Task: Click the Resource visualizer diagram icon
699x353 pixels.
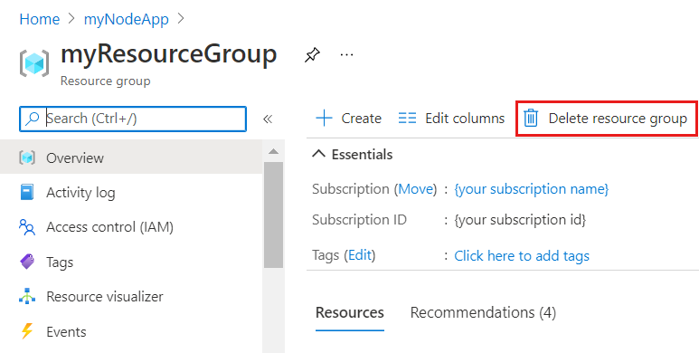Action: pyautogui.click(x=27, y=296)
